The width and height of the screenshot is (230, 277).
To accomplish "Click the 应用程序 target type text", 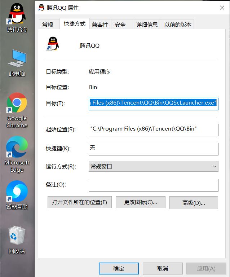I will click(x=99, y=72).
